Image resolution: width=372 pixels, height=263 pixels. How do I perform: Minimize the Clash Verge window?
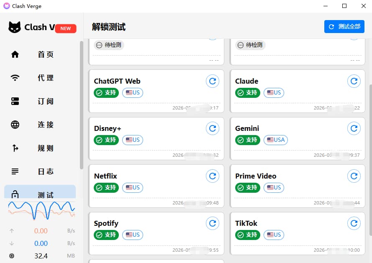pos(326,6)
